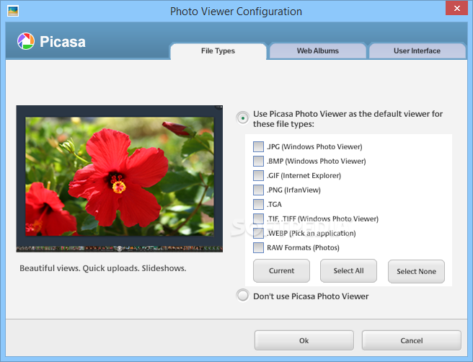Image resolution: width=473 pixels, height=362 pixels.
Task: Click the Picasa logo icon in the header
Action: point(26,41)
